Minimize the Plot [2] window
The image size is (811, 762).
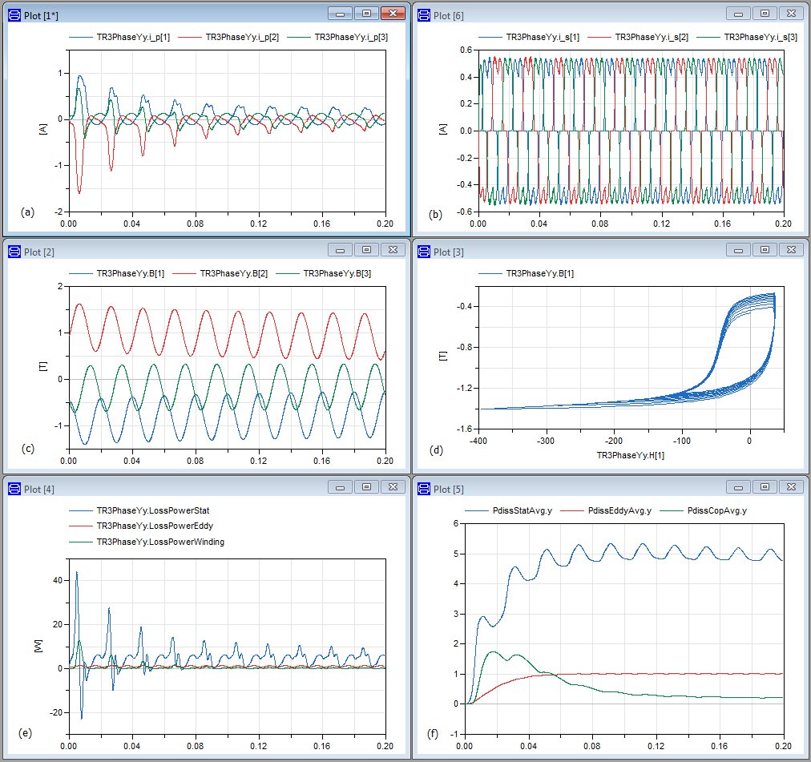(x=341, y=250)
